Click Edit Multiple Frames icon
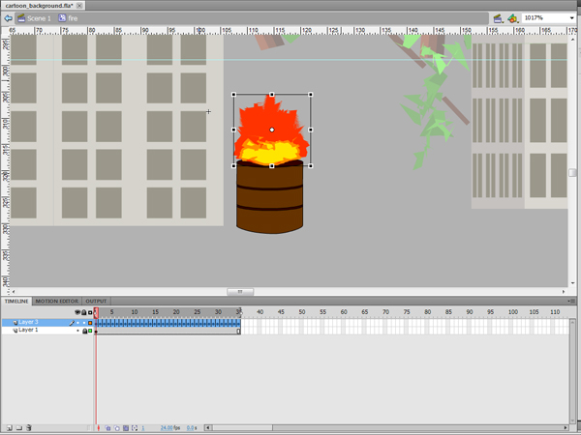Viewport: 581px width, 435px height. click(x=126, y=428)
